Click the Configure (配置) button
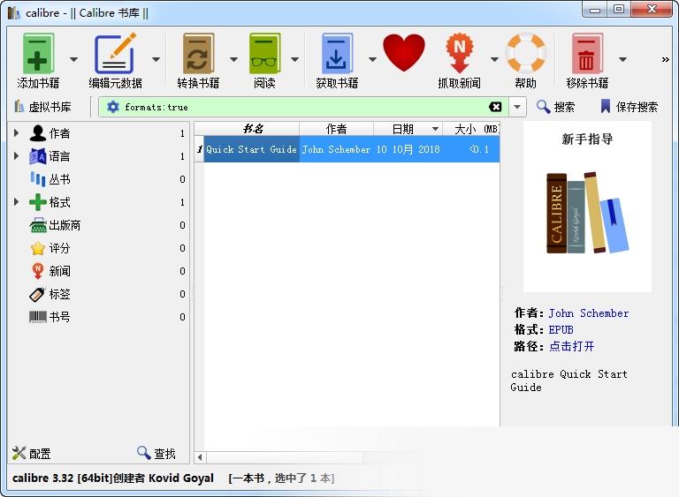This screenshot has width=679, height=497. 31,454
